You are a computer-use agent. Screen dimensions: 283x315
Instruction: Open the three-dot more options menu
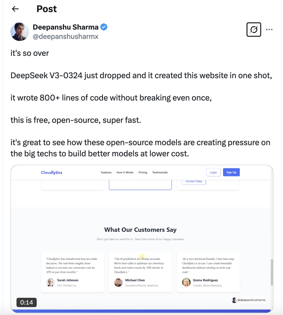pos(269,29)
